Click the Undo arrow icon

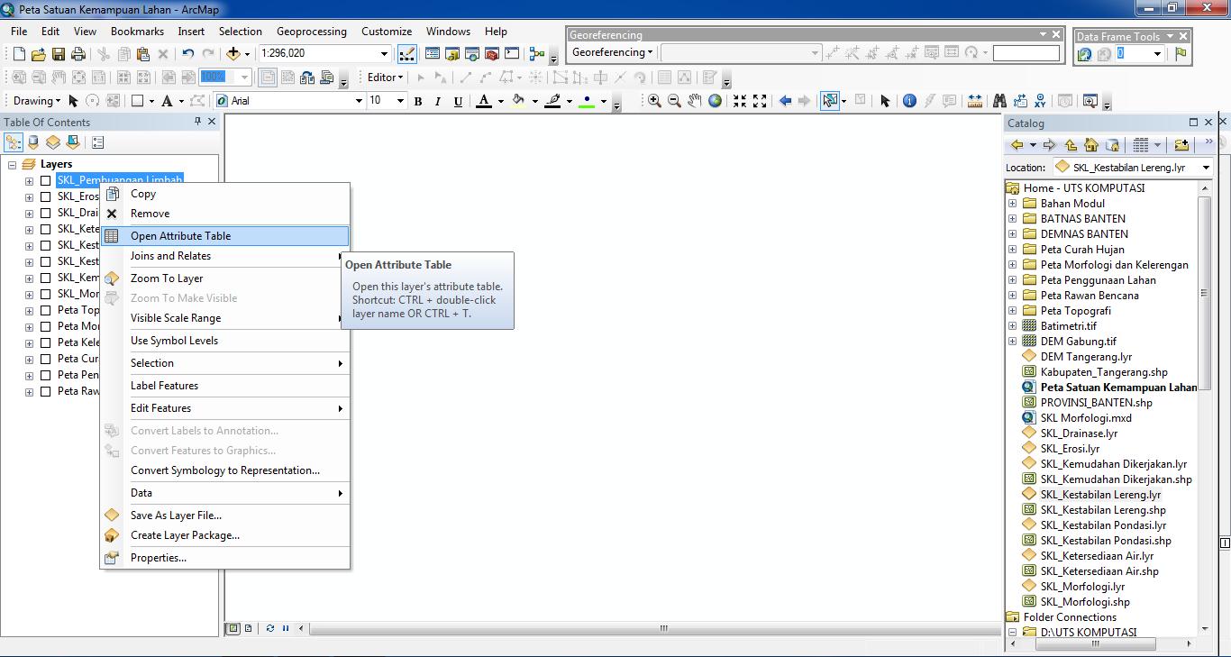click(187, 54)
